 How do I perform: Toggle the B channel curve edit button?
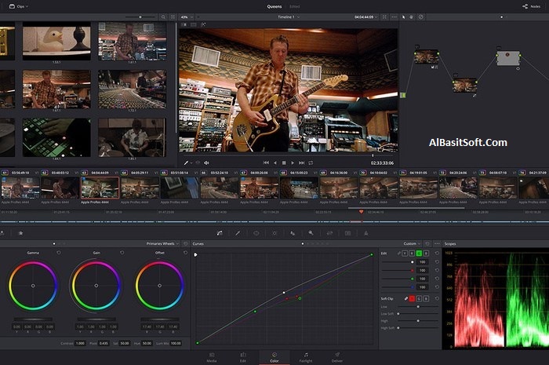426,254
